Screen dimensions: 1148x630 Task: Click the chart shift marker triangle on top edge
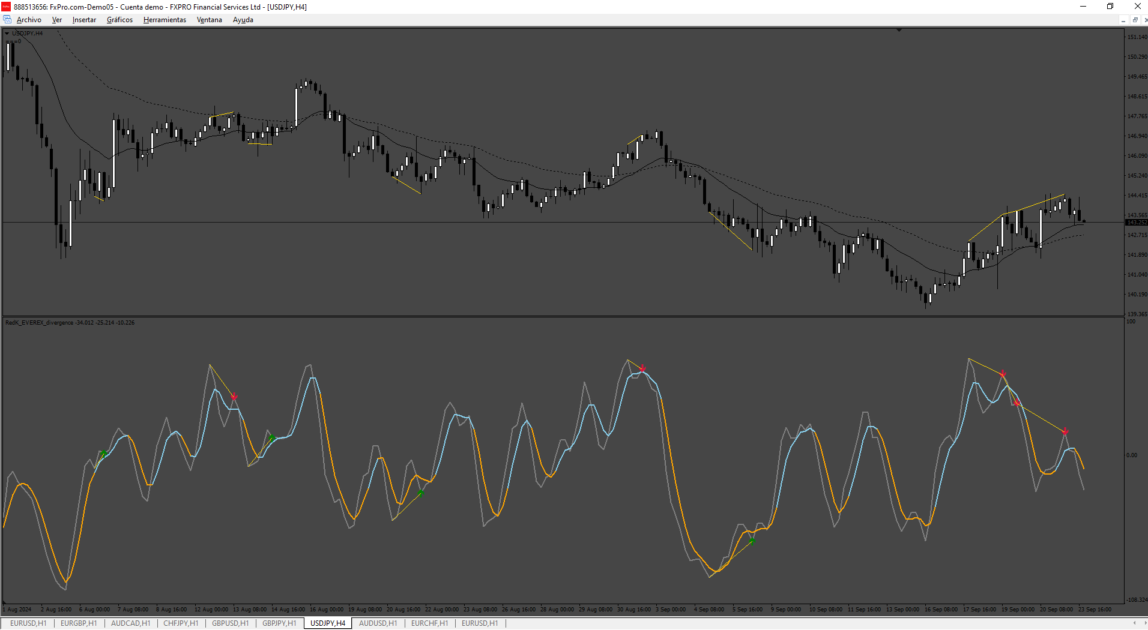(x=899, y=29)
